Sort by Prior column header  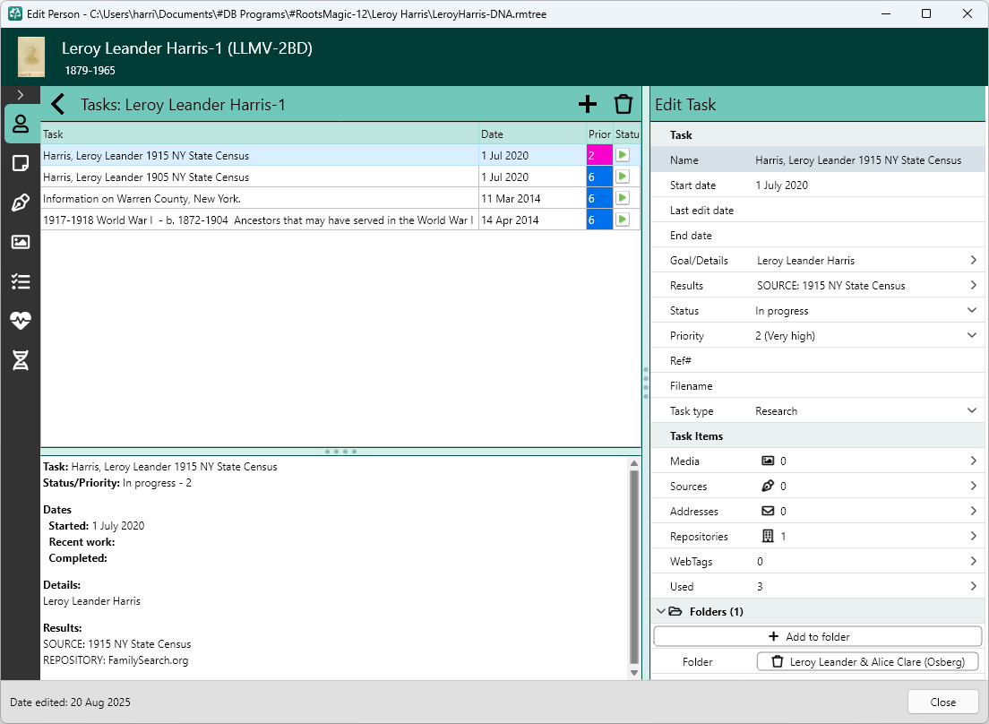point(599,134)
